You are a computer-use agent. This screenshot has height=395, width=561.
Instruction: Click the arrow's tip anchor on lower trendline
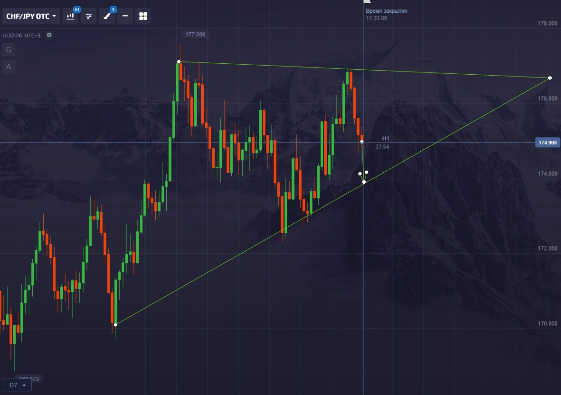(364, 182)
